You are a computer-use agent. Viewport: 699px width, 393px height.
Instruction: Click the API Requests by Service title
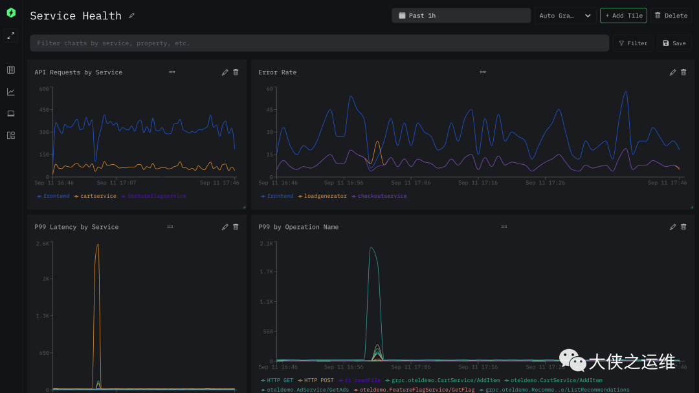78,72
